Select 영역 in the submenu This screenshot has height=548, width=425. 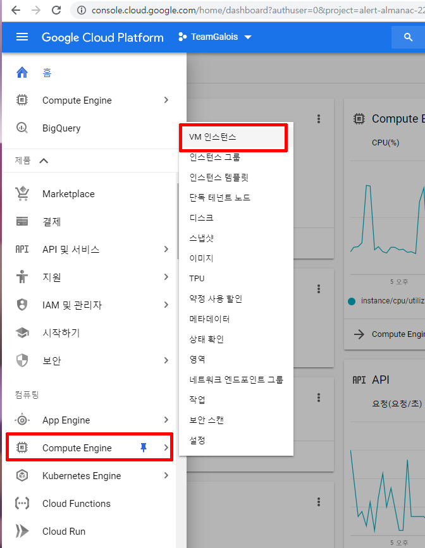[x=236, y=359]
